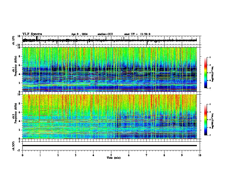
Task: Click the ch.3 flat voltage trace line
Action: point(109,146)
